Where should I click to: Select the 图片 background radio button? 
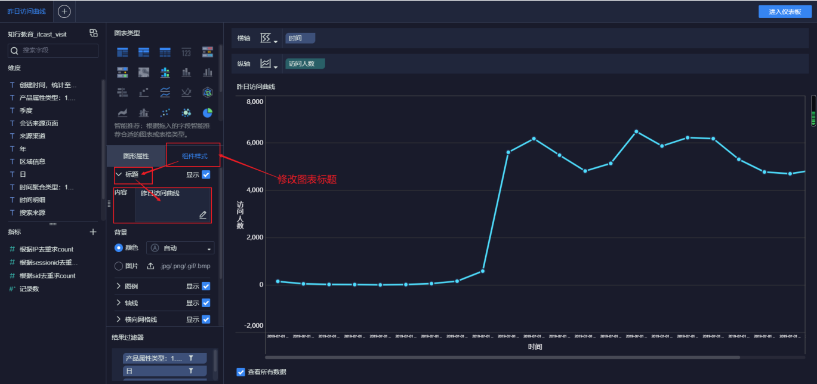click(118, 266)
